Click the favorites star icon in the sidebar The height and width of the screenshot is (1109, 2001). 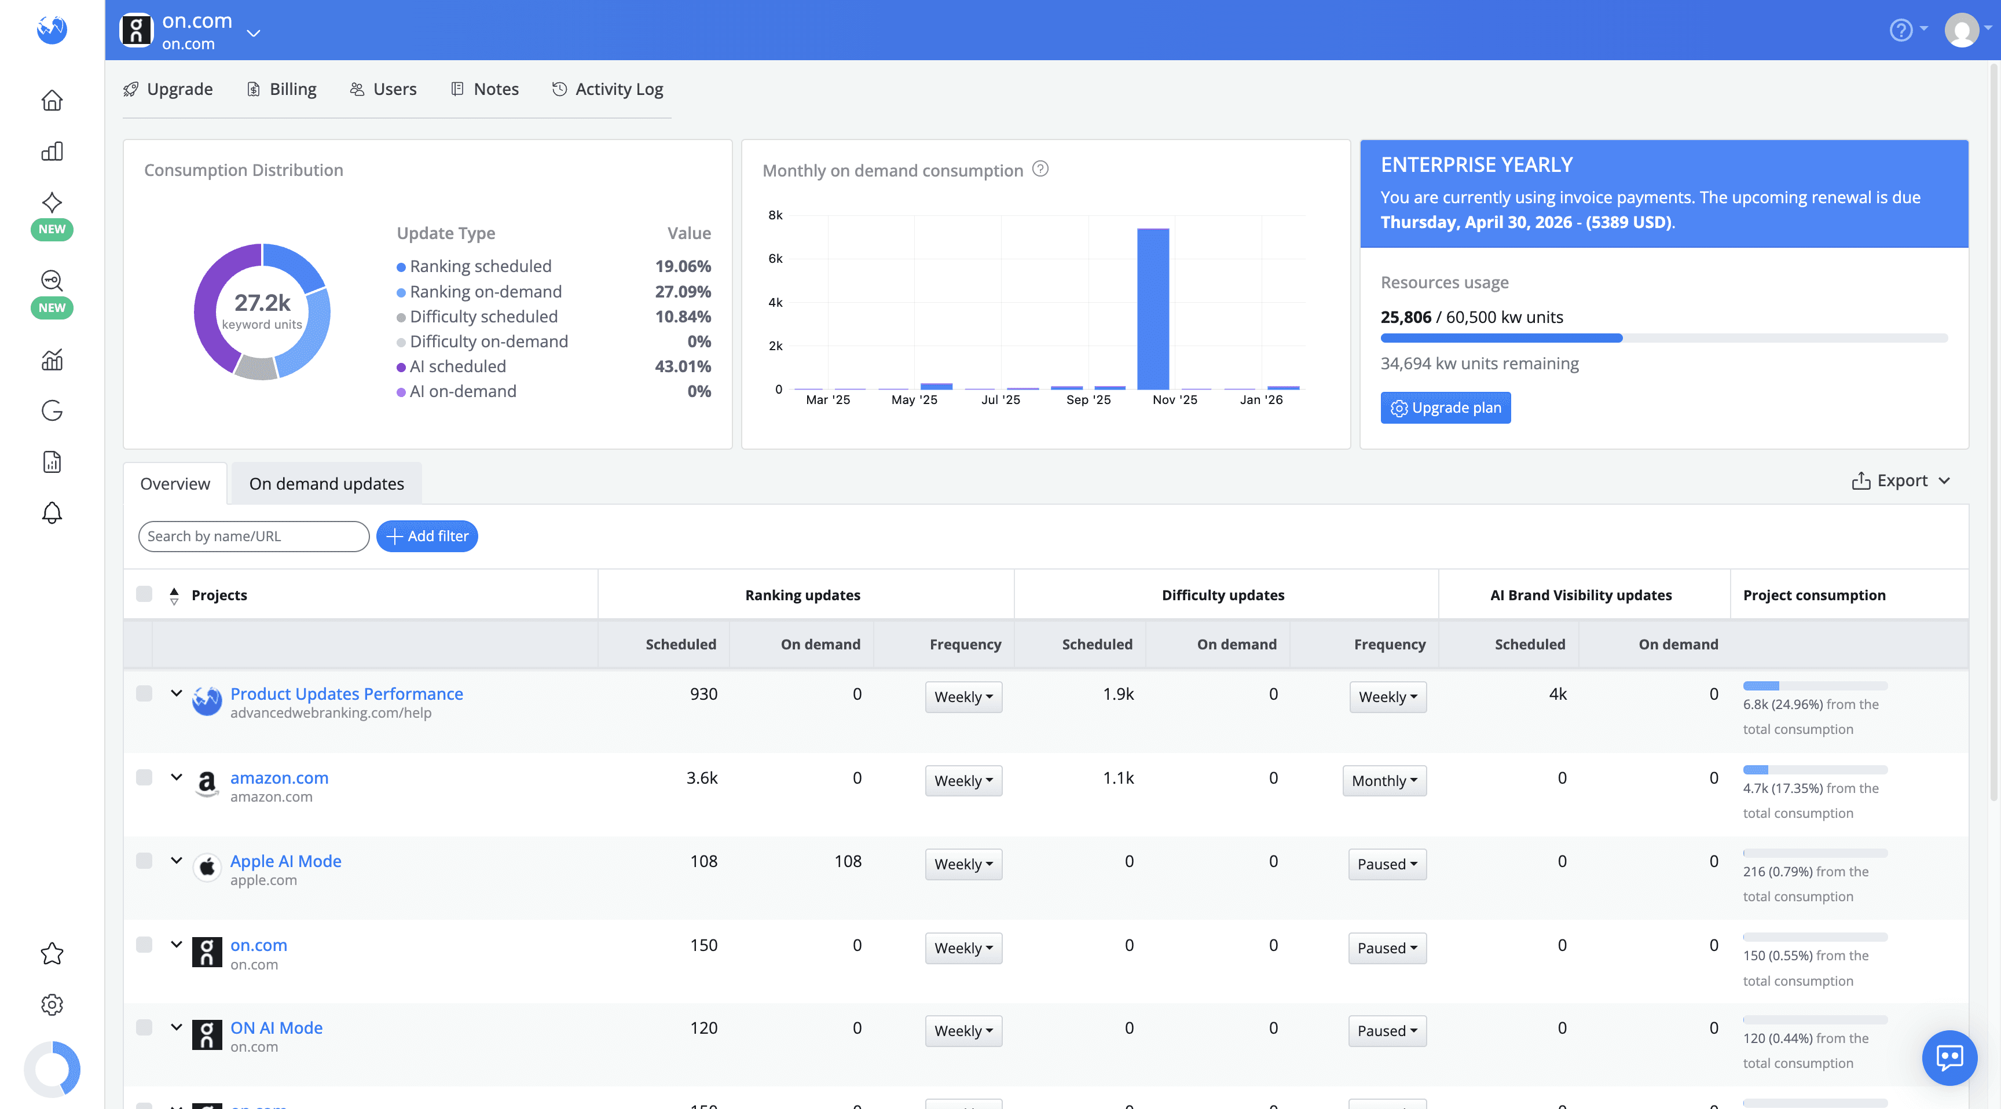52,954
